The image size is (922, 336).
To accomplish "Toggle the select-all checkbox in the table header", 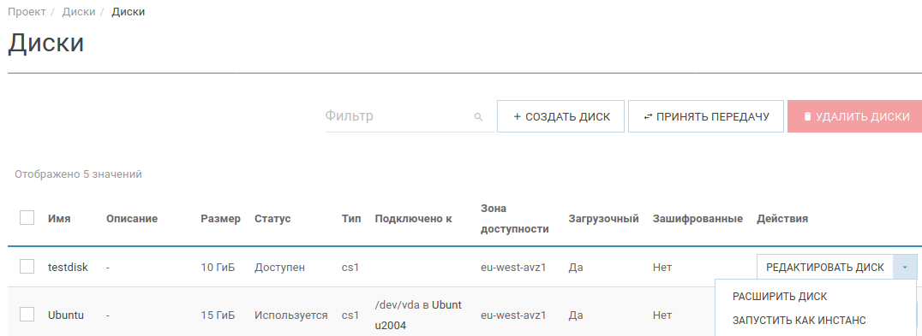I will 27,218.
